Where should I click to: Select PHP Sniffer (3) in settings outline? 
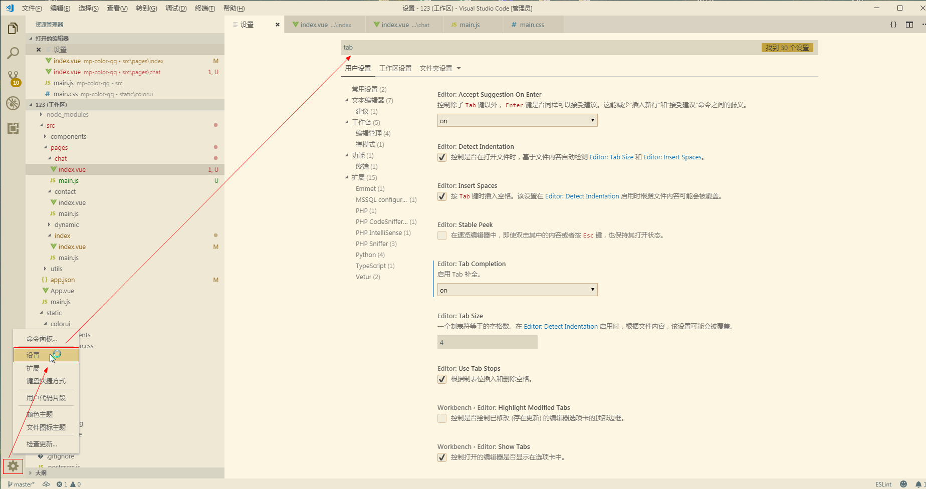(x=376, y=244)
